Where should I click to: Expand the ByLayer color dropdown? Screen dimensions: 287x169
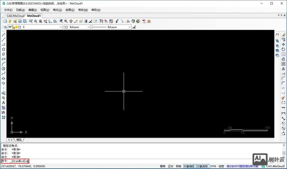(x=77, y=27)
